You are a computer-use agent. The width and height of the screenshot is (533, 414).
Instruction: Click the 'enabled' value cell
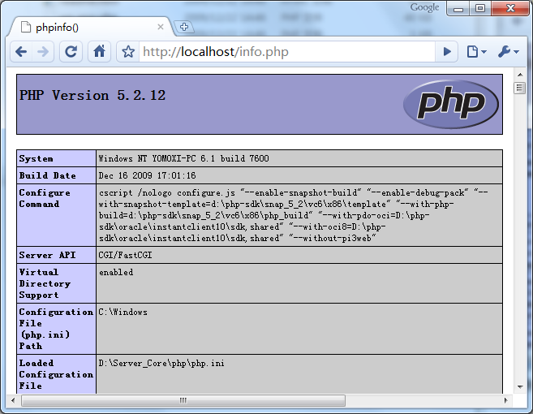click(x=116, y=272)
